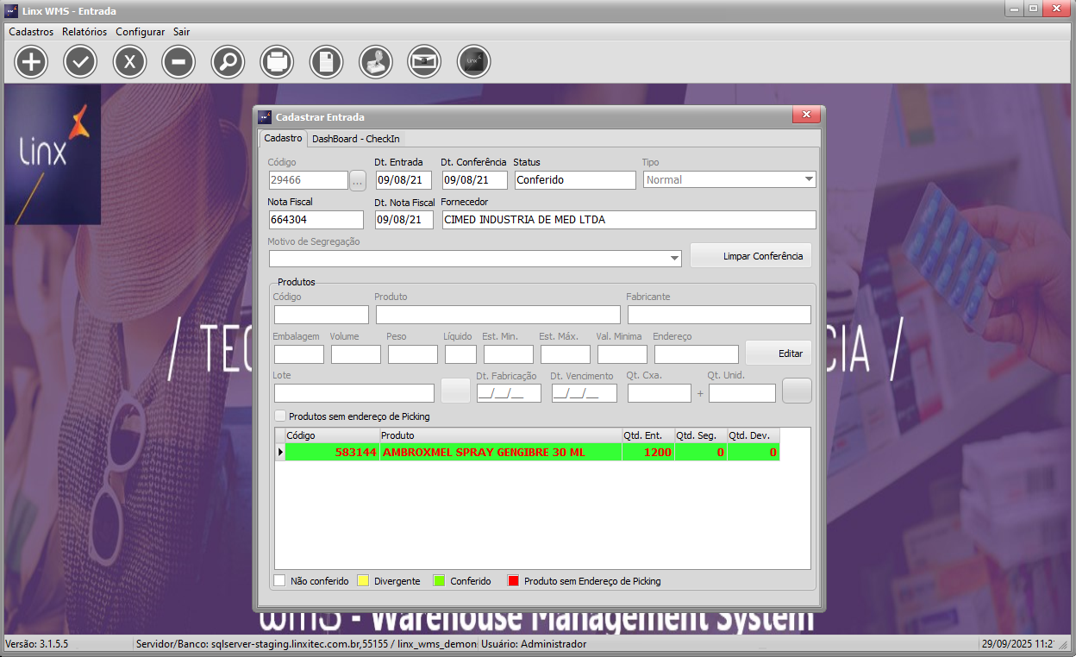The width and height of the screenshot is (1076, 657).
Task: Click the Editar button
Action: click(x=779, y=353)
